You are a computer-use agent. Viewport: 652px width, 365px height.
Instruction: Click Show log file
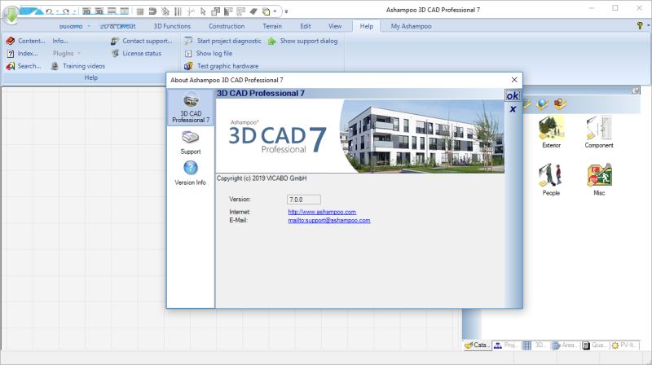pyautogui.click(x=209, y=53)
